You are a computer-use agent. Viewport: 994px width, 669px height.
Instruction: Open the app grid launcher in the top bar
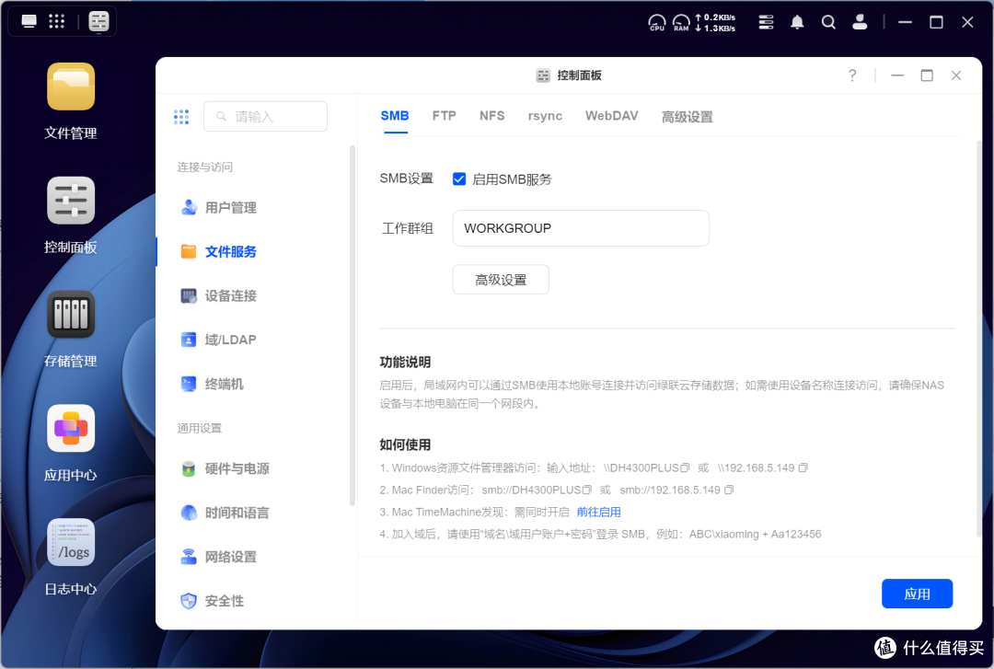click(56, 21)
